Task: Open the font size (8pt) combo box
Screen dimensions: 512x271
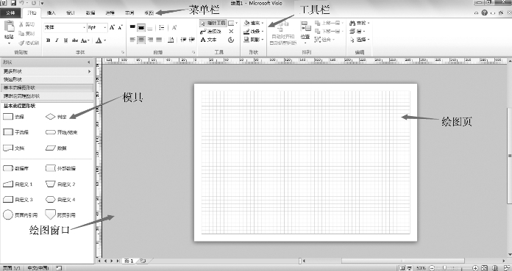Action: [x=97, y=27]
